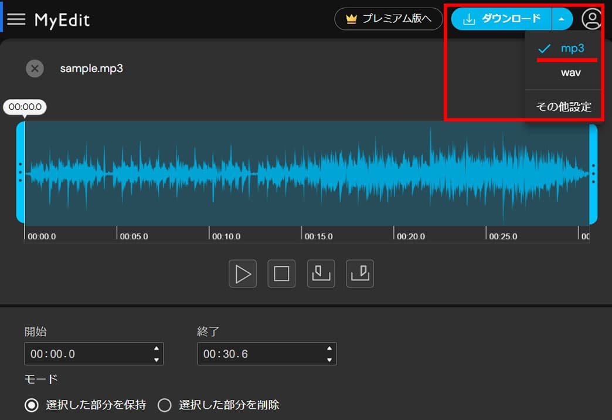This screenshot has width=612, height=420.
Task: Click the 開始 start time input field
Action: click(94, 354)
